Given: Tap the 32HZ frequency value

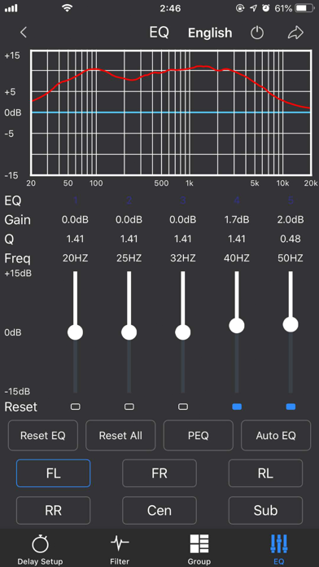Looking at the screenshot, I should click(x=183, y=258).
